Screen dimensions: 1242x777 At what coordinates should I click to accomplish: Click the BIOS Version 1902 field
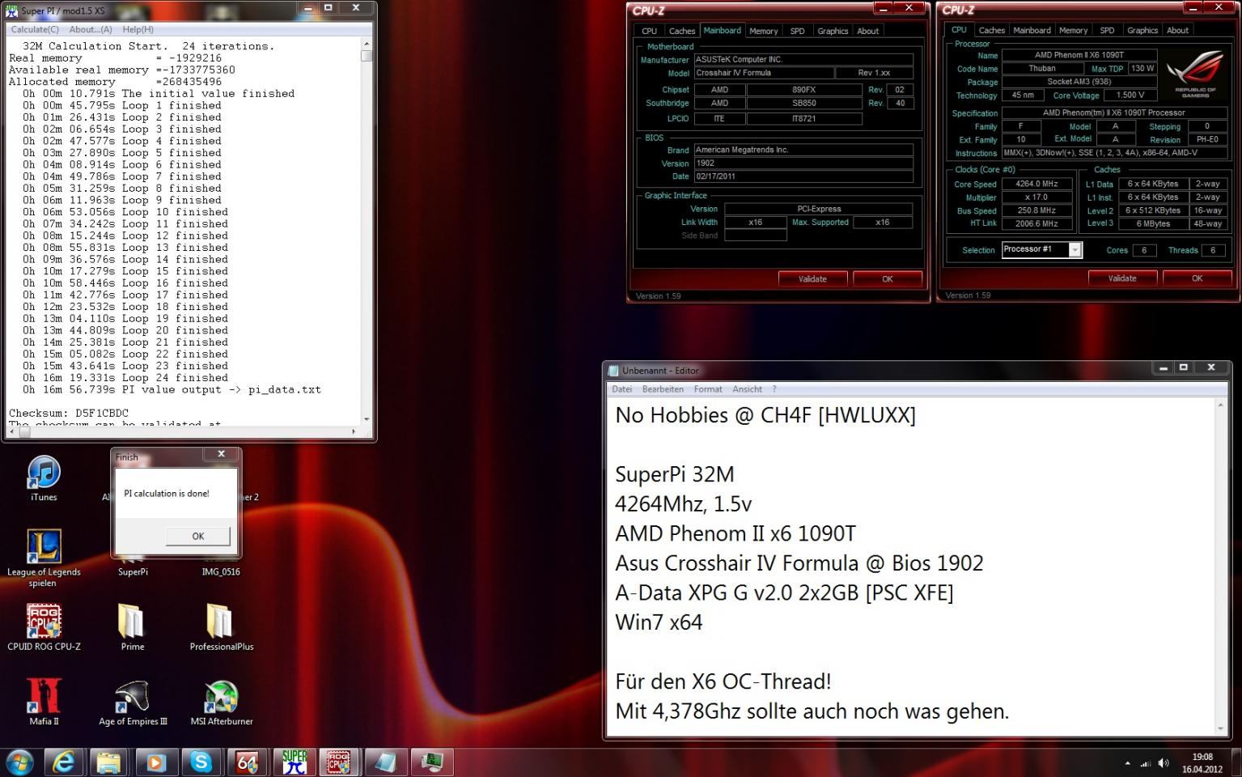click(x=803, y=163)
